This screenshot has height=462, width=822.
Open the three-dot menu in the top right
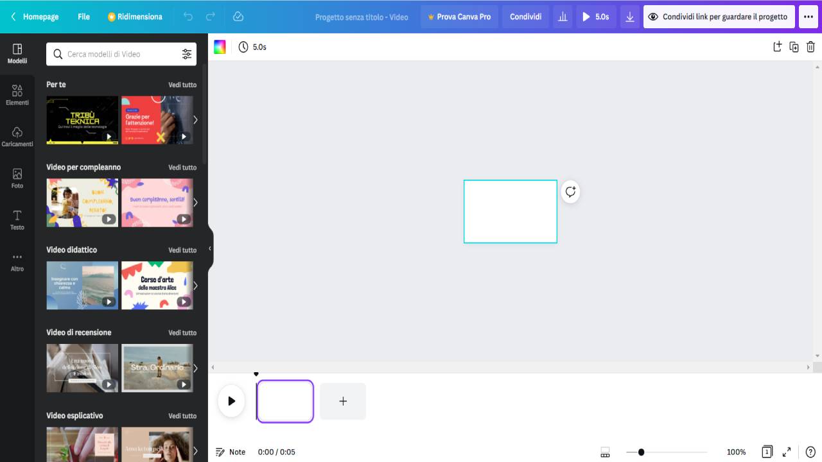point(808,17)
